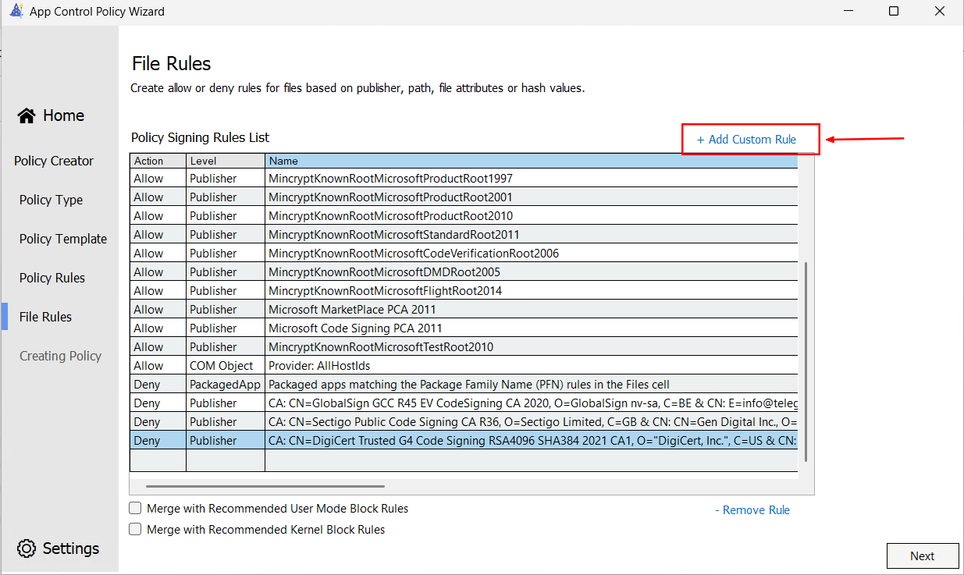Click the App Control Policy Wizard title icon
Viewport: 964px width, 575px height.
16,11
